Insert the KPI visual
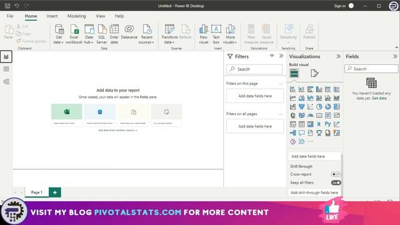 336,115
